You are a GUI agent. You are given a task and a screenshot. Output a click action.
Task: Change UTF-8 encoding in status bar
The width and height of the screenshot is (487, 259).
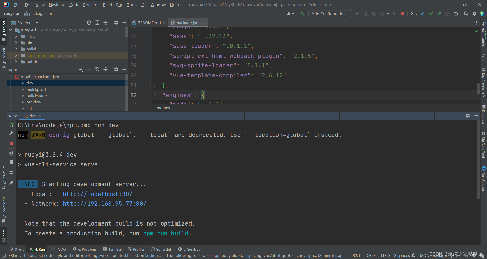385,255
